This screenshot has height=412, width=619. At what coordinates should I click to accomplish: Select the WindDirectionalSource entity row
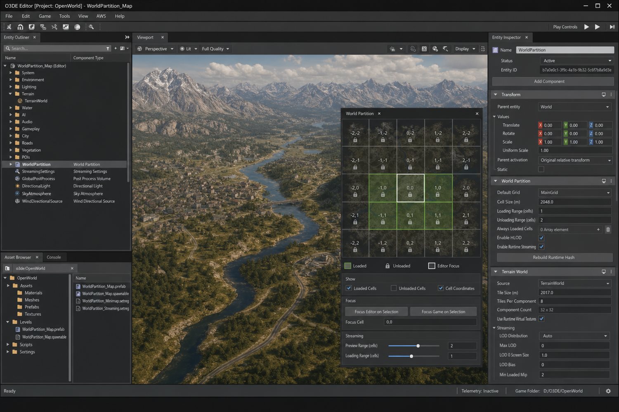(x=42, y=201)
